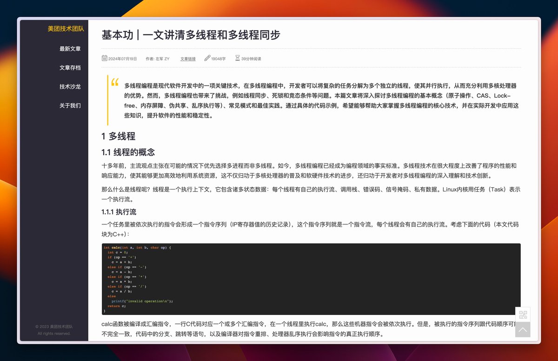Viewport: 558px width, 361px height.
Task: Click the heading 1.1 线程的概念
Action: tap(128, 152)
